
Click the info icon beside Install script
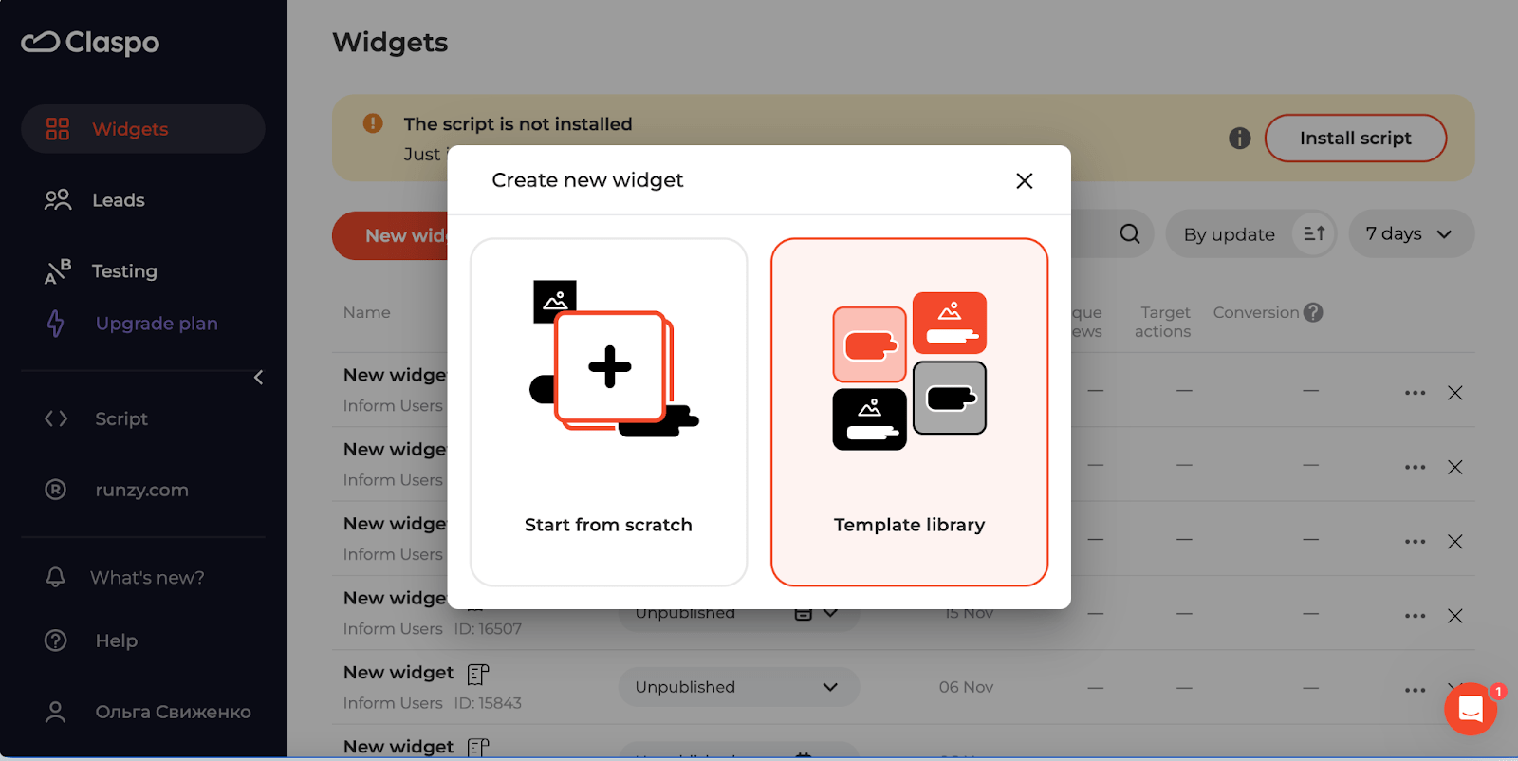click(x=1239, y=139)
